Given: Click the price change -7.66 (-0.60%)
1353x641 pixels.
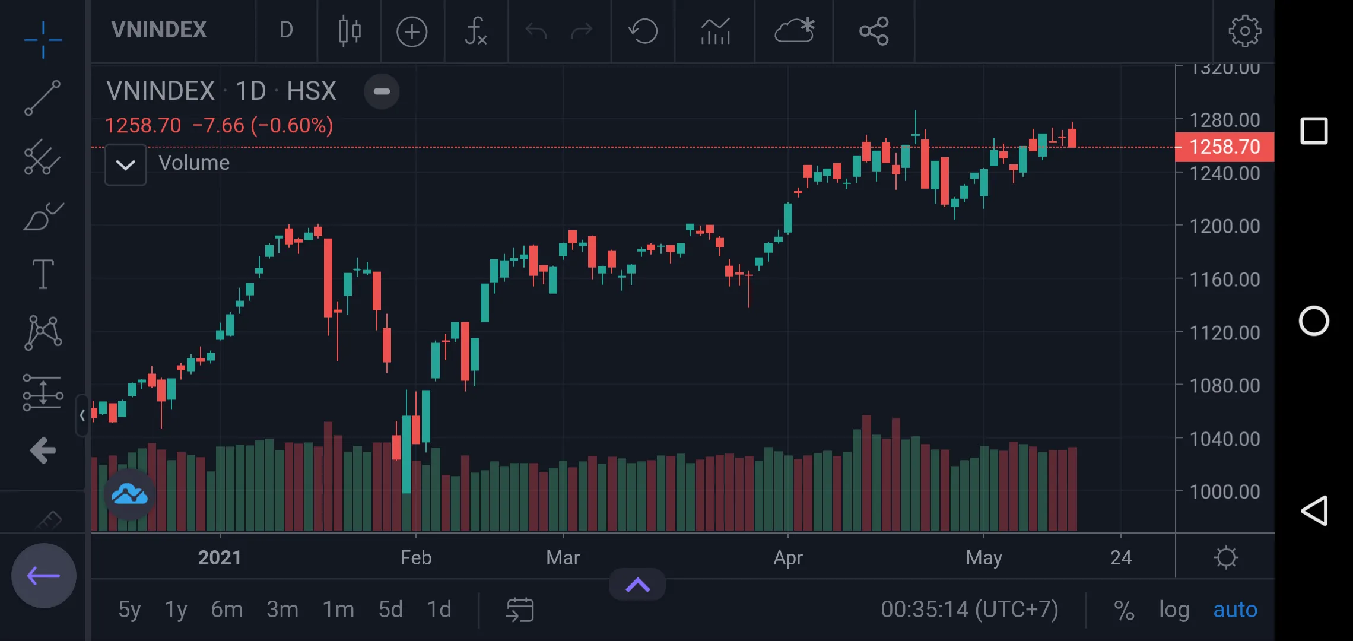Looking at the screenshot, I should 263,125.
